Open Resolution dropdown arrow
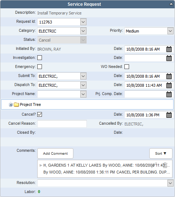 pos(170,183)
